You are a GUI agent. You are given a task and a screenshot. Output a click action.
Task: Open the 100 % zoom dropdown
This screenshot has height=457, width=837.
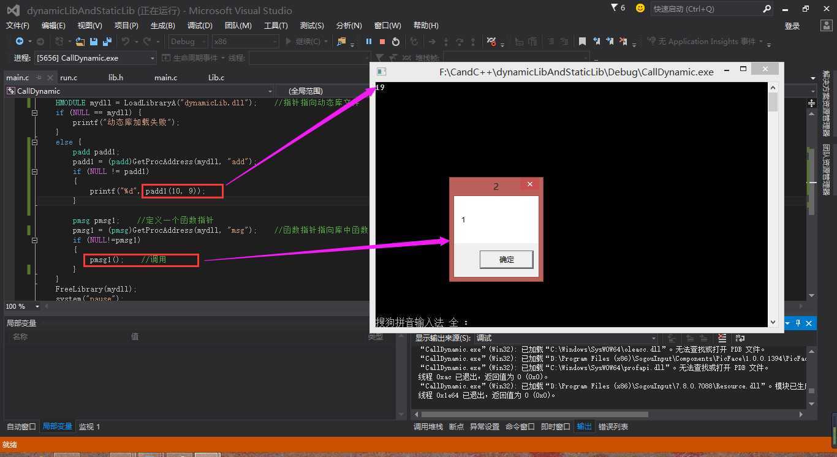pos(23,306)
